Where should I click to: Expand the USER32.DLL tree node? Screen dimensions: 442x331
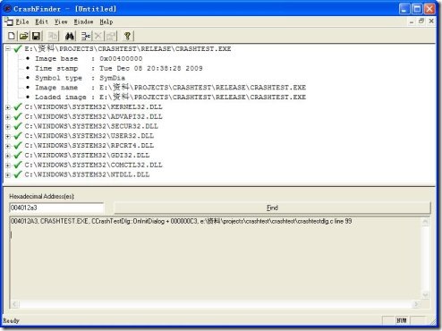tap(8, 136)
